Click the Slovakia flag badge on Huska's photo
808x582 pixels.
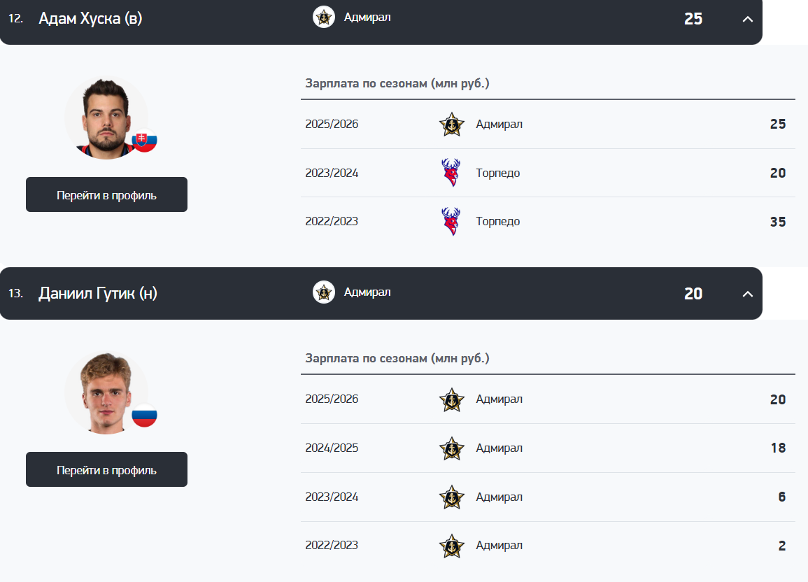[x=145, y=141]
